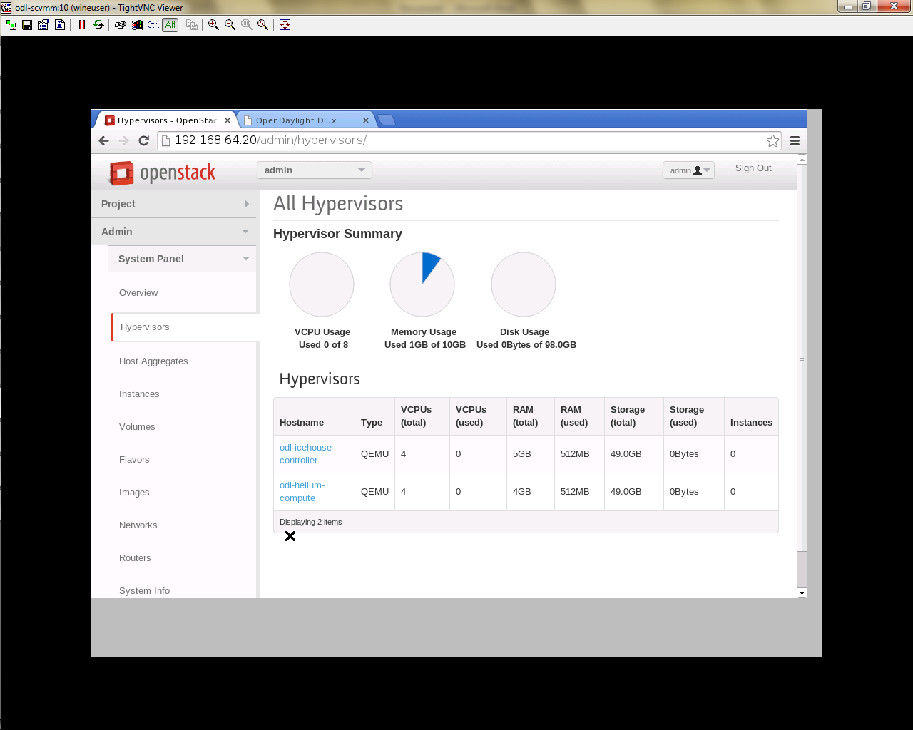Open Volumes sidebar item
This screenshot has width=913, height=730.
coord(137,427)
